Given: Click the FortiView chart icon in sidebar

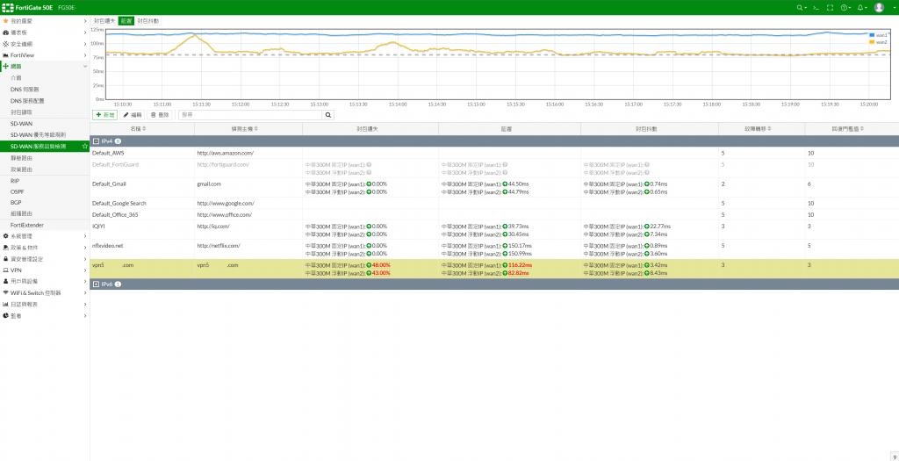Looking at the screenshot, I should point(6,55).
